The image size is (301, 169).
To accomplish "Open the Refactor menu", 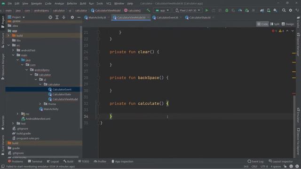I will click(72, 3).
